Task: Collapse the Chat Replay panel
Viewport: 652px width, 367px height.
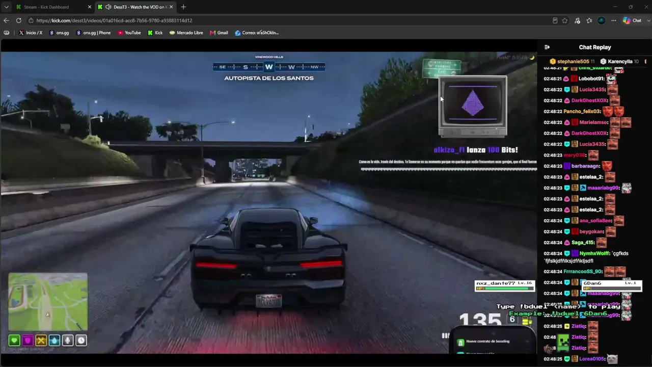Action: [x=547, y=47]
